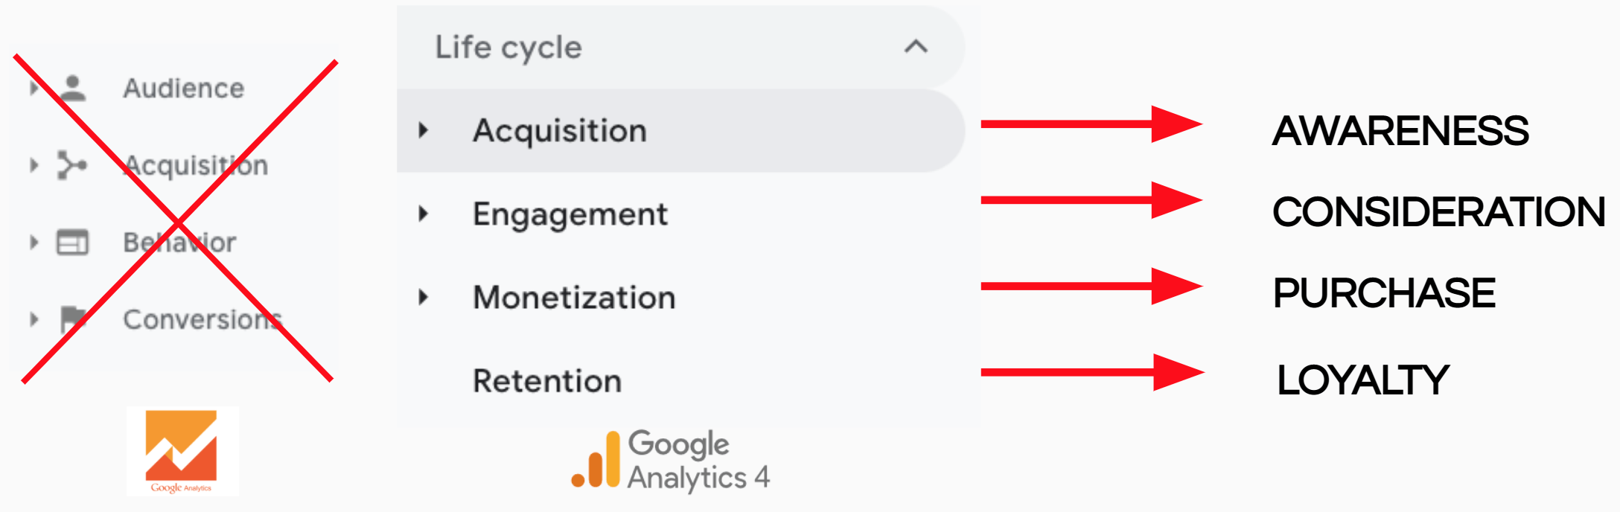This screenshot has width=1620, height=512.
Task: Select the highlighted Acquisition item
Action: pos(681,131)
